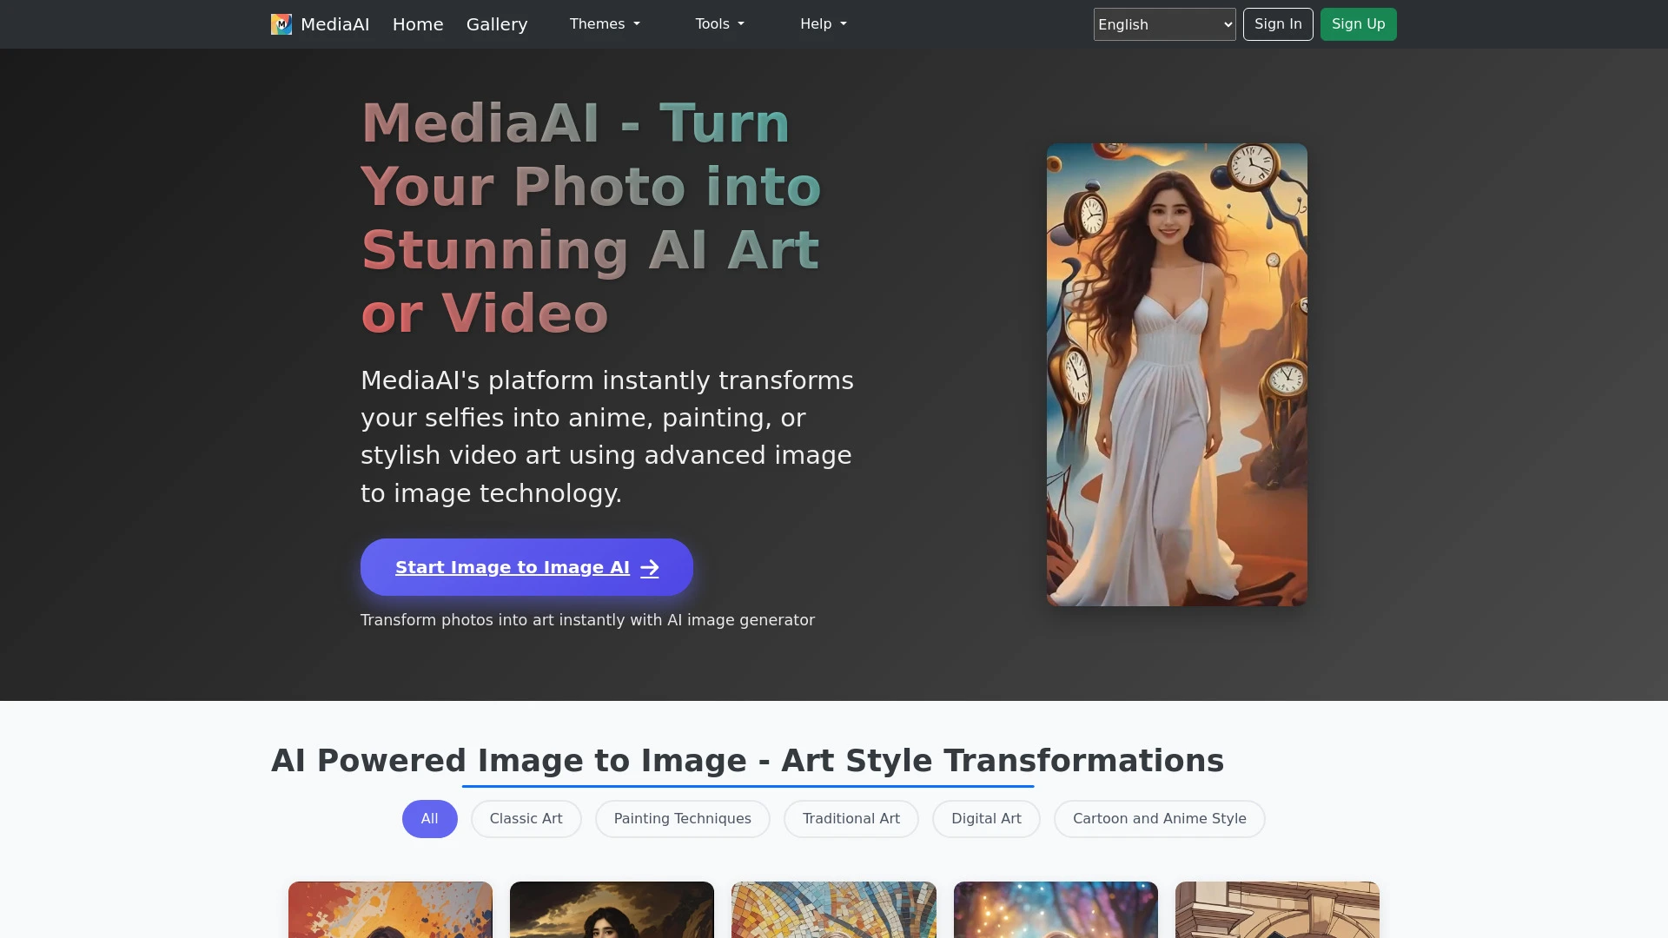Screen dimensions: 1668x938
Task: Select the Painting Techniques filter
Action: [682, 818]
